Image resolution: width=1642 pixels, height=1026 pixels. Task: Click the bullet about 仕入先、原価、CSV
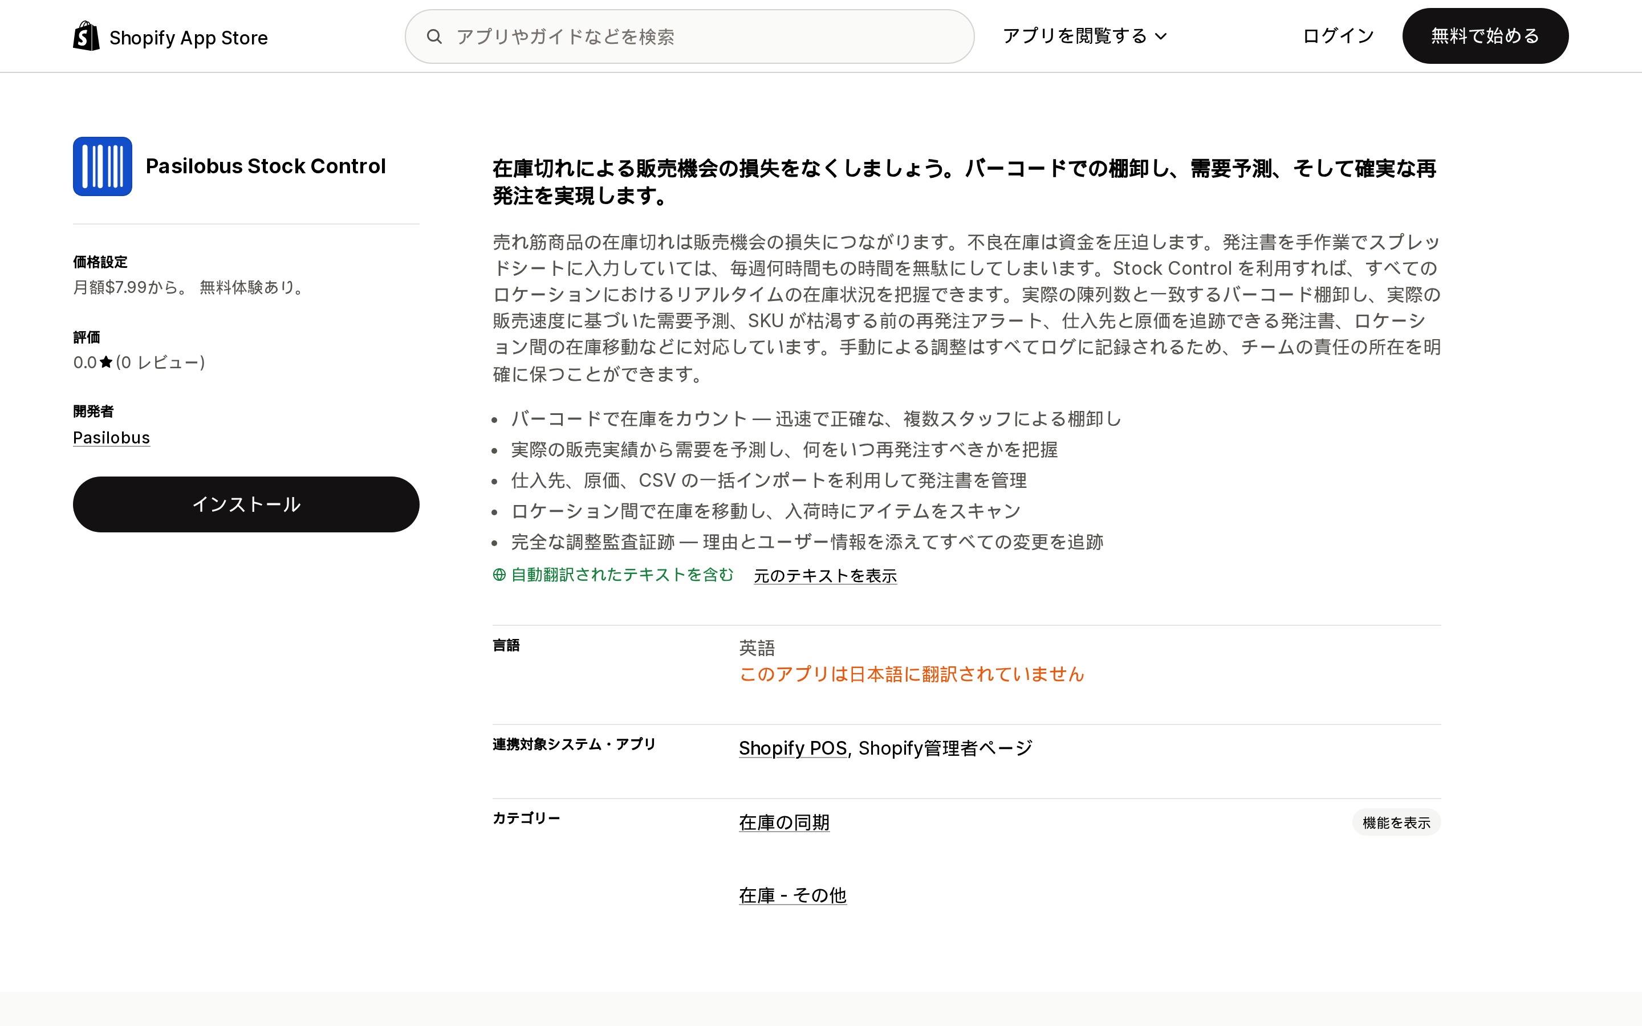tap(768, 481)
